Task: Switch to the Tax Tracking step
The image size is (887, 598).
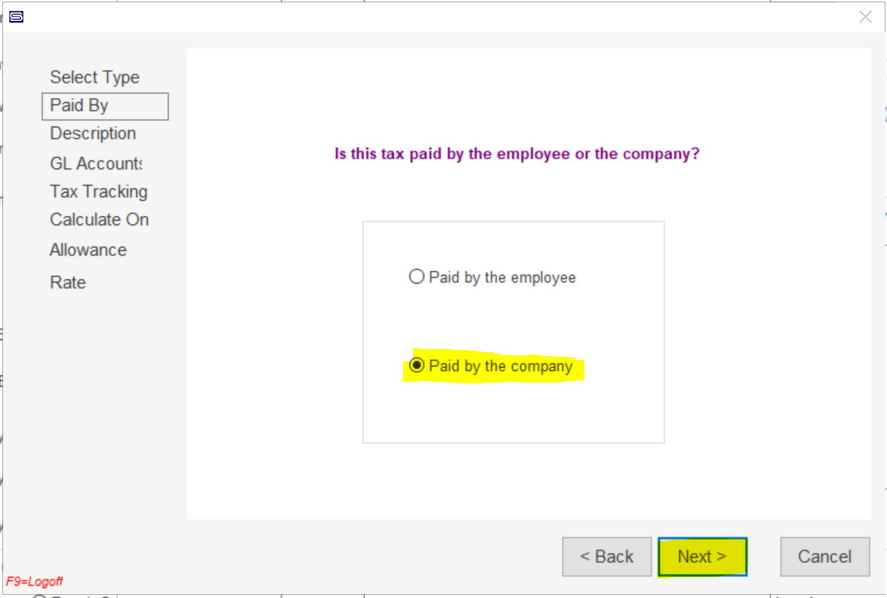Action: (x=99, y=191)
